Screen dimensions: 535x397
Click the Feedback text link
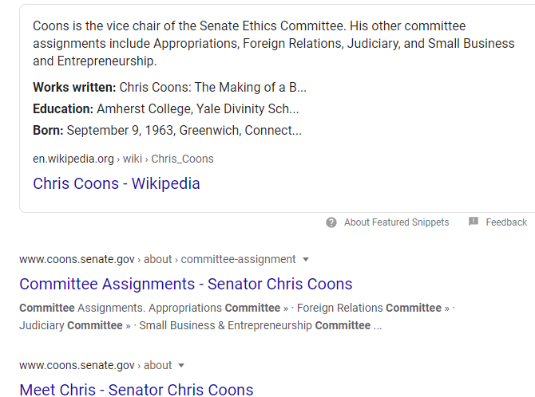pyautogui.click(x=506, y=222)
